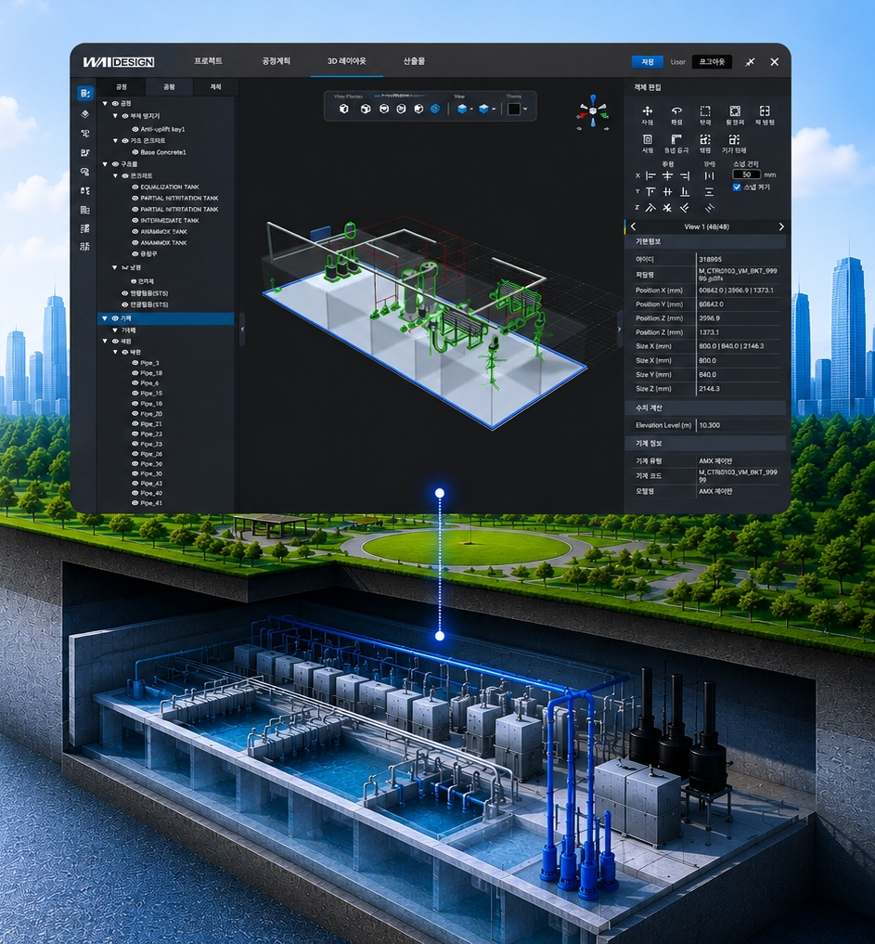Click the snap interval field showing 50

pos(747,175)
